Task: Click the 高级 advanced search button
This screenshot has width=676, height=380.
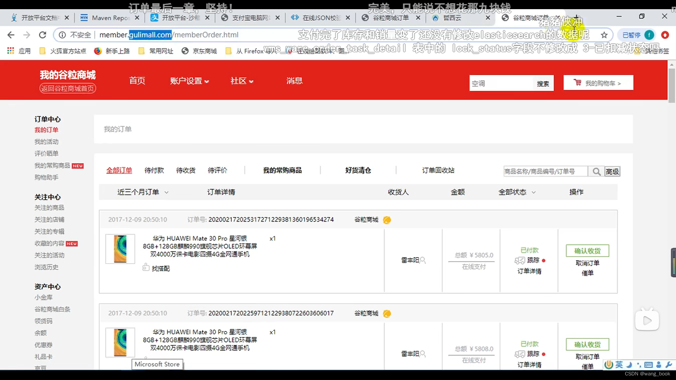Action: tap(612, 171)
